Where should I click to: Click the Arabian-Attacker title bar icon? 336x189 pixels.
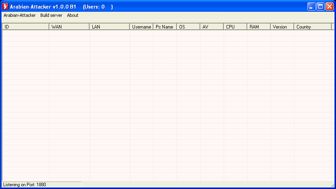5,7
